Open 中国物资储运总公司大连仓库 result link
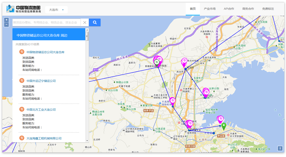Screen dimensions: 286x157 [45, 52]
